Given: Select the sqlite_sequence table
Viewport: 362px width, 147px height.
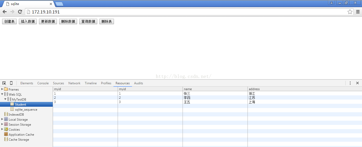Looking at the screenshot, I should tap(26, 110).
